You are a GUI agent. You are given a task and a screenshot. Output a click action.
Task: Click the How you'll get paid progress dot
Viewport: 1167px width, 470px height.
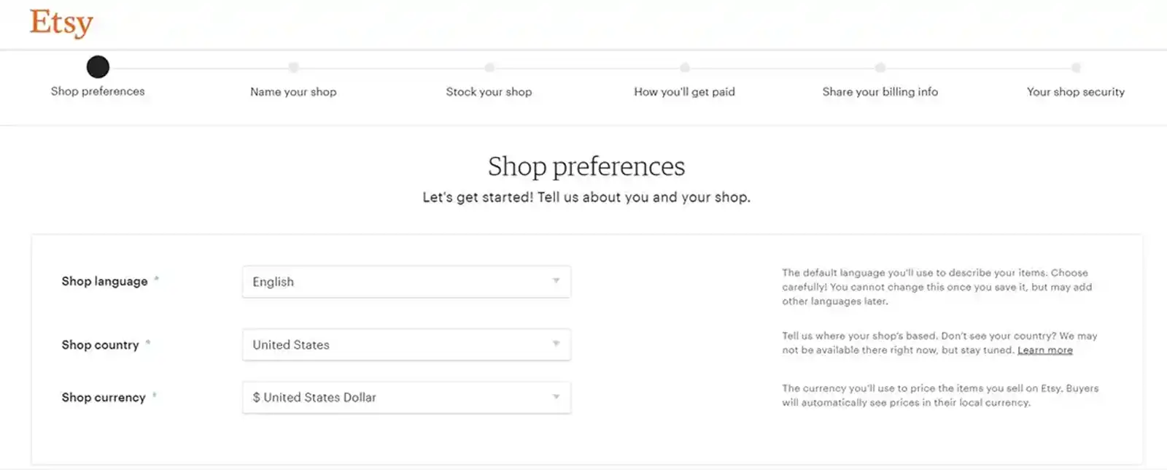(684, 67)
